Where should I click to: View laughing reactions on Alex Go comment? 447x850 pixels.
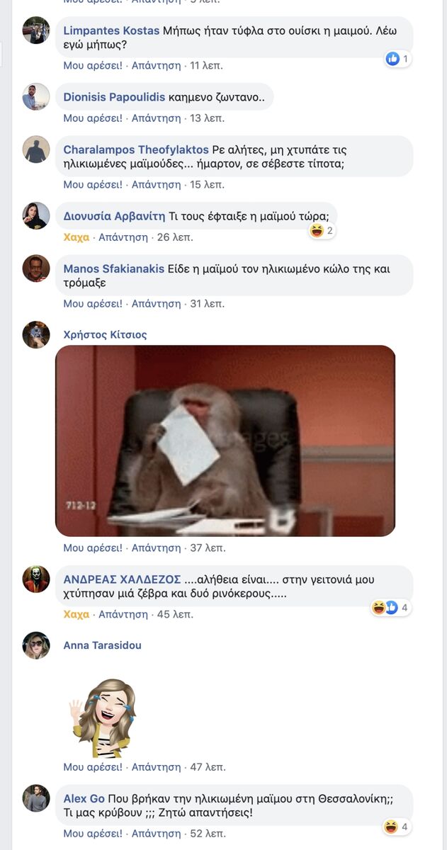(x=397, y=827)
